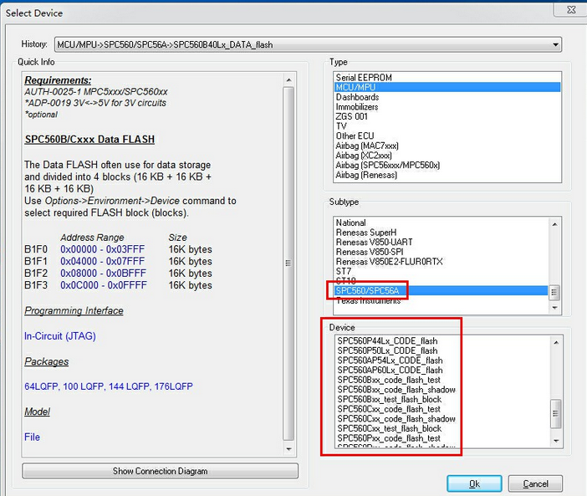587x496 pixels.
Task: Click Subtype list scrollbar thumb
Action: (x=554, y=293)
